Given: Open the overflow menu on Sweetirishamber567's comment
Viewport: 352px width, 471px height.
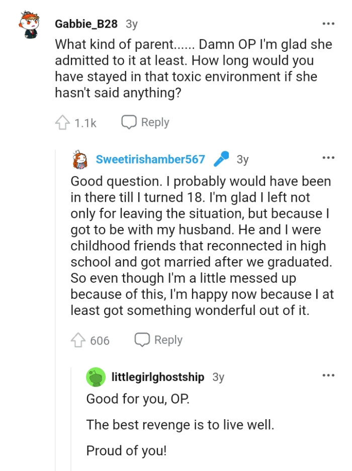Looking at the screenshot, I should [328, 158].
